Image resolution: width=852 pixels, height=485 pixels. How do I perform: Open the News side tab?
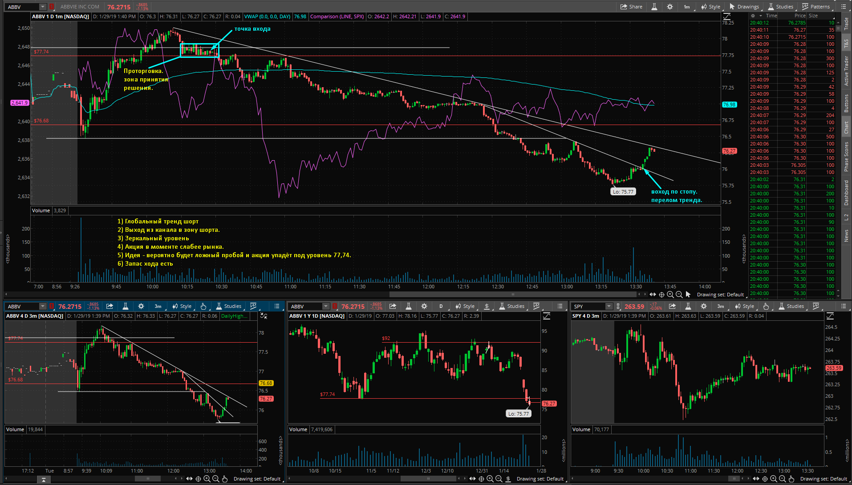(846, 235)
